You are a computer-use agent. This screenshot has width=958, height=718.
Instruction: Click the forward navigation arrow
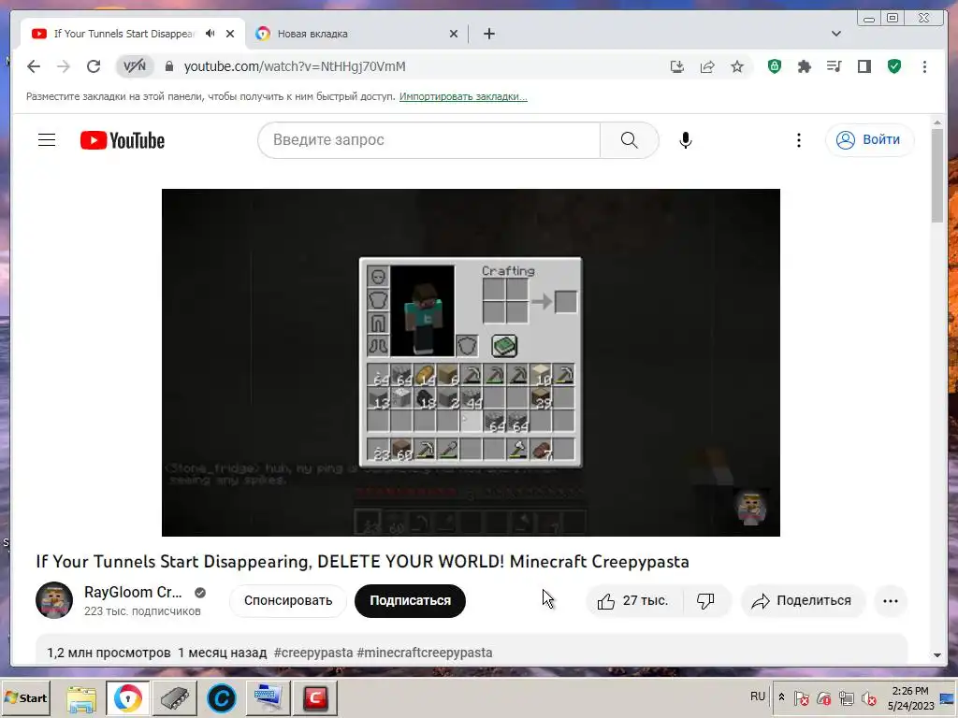[64, 66]
